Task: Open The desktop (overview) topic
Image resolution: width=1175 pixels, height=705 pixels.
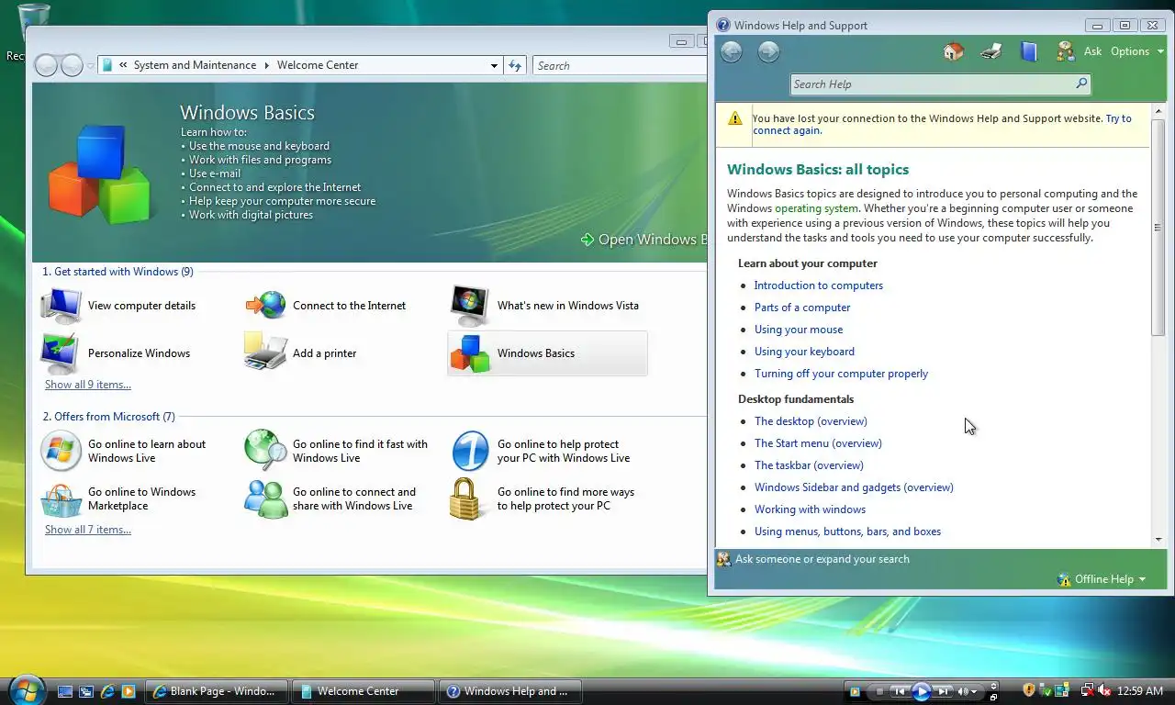Action: click(x=811, y=421)
